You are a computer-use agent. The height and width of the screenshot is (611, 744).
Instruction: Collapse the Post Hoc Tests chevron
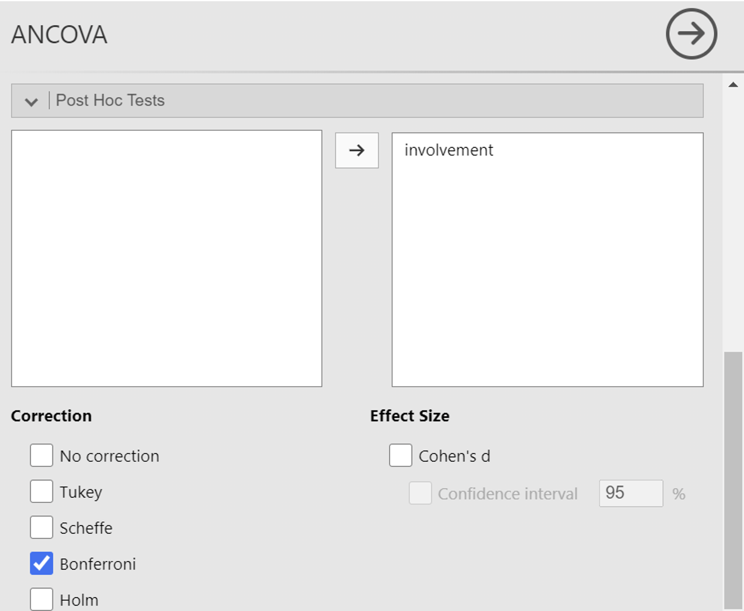click(x=31, y=101)
